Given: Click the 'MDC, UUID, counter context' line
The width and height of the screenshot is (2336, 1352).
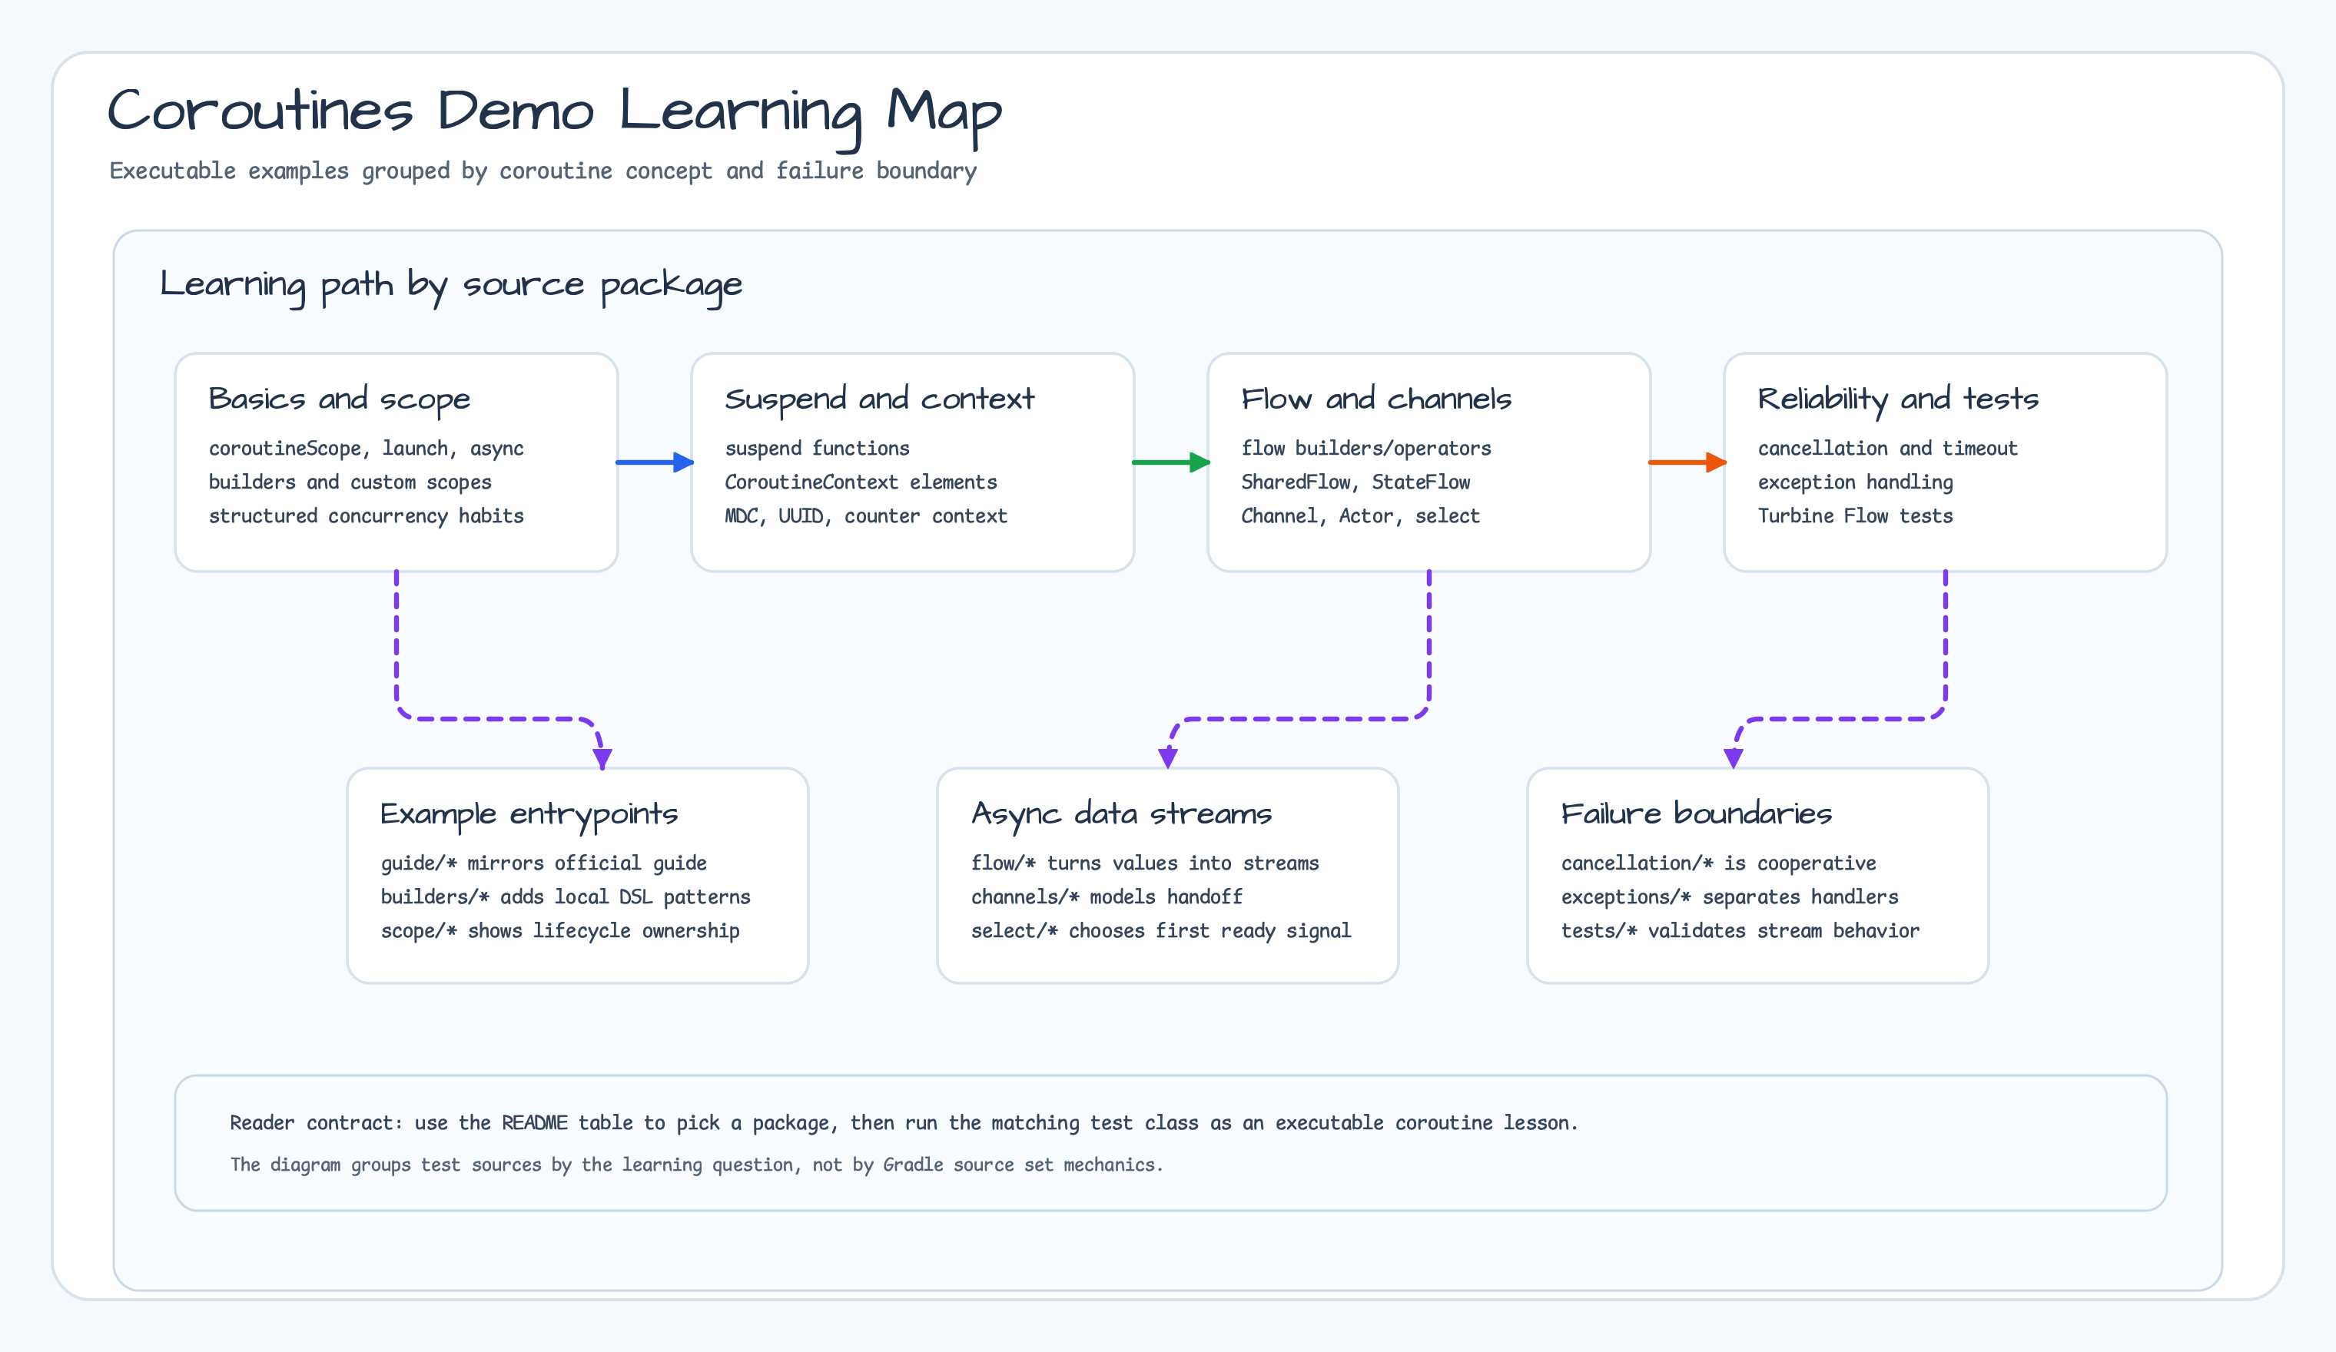Looking at the screenshot, I should (866, 516).
